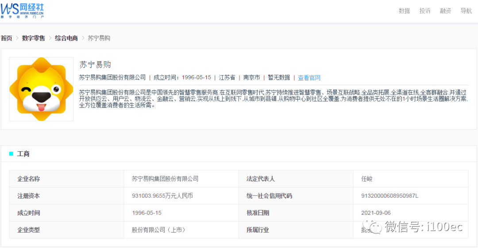478x248 pixels.
Task: Click the 网经社 site logo
Action: [22, 11]
